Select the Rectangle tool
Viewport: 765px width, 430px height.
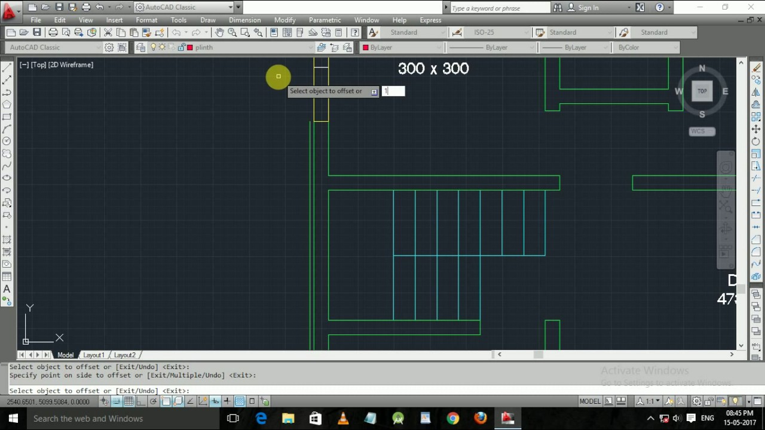[7, 116]
